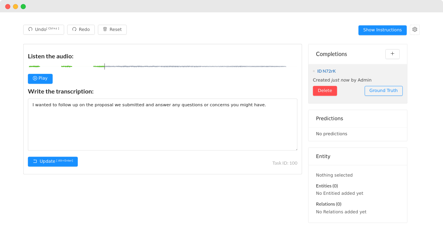Click inside the transcription text area
Viewport: 443px width, 228px height.
163,124
